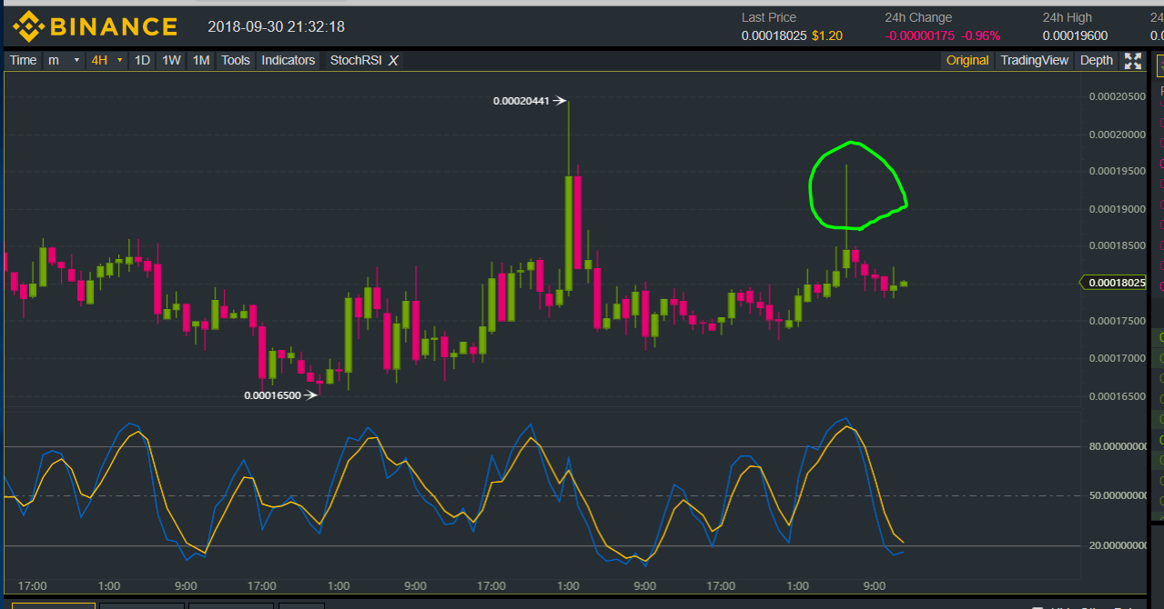
Task: Click the current price tag 0.00018025 on axis
Action: tap(1116, 283)
